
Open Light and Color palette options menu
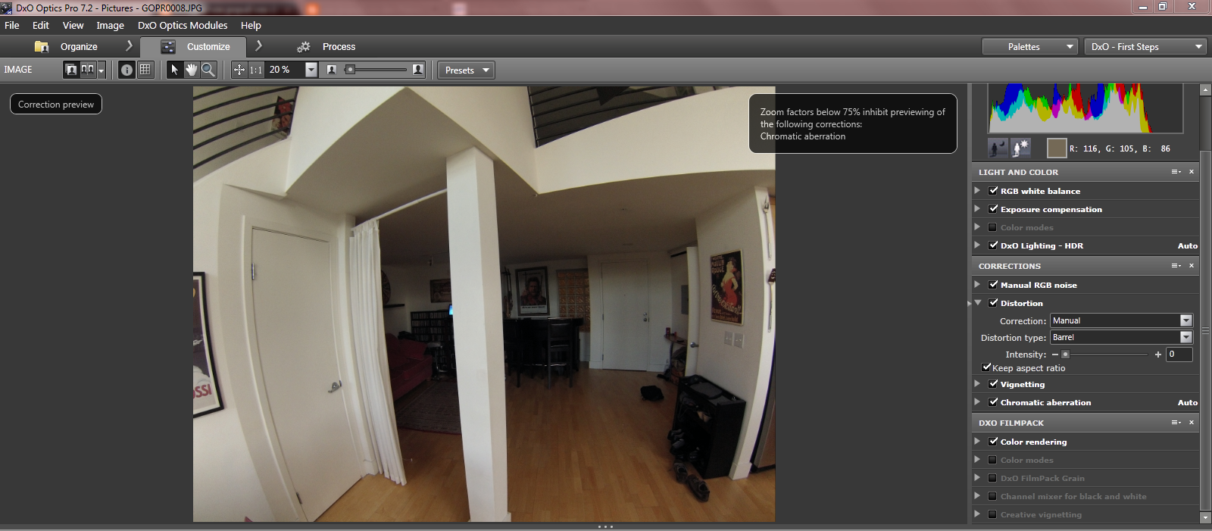pyautogui.click(x=1176, y=172)
